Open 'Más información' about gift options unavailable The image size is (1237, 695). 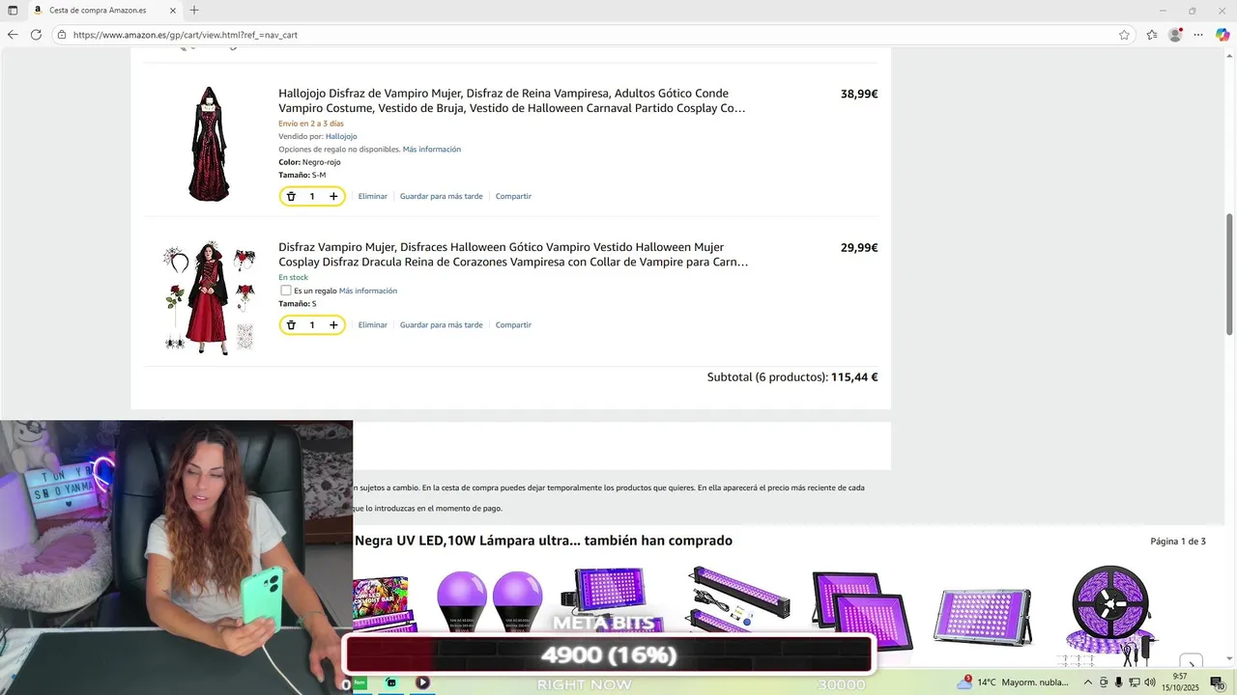click(432, 150)
